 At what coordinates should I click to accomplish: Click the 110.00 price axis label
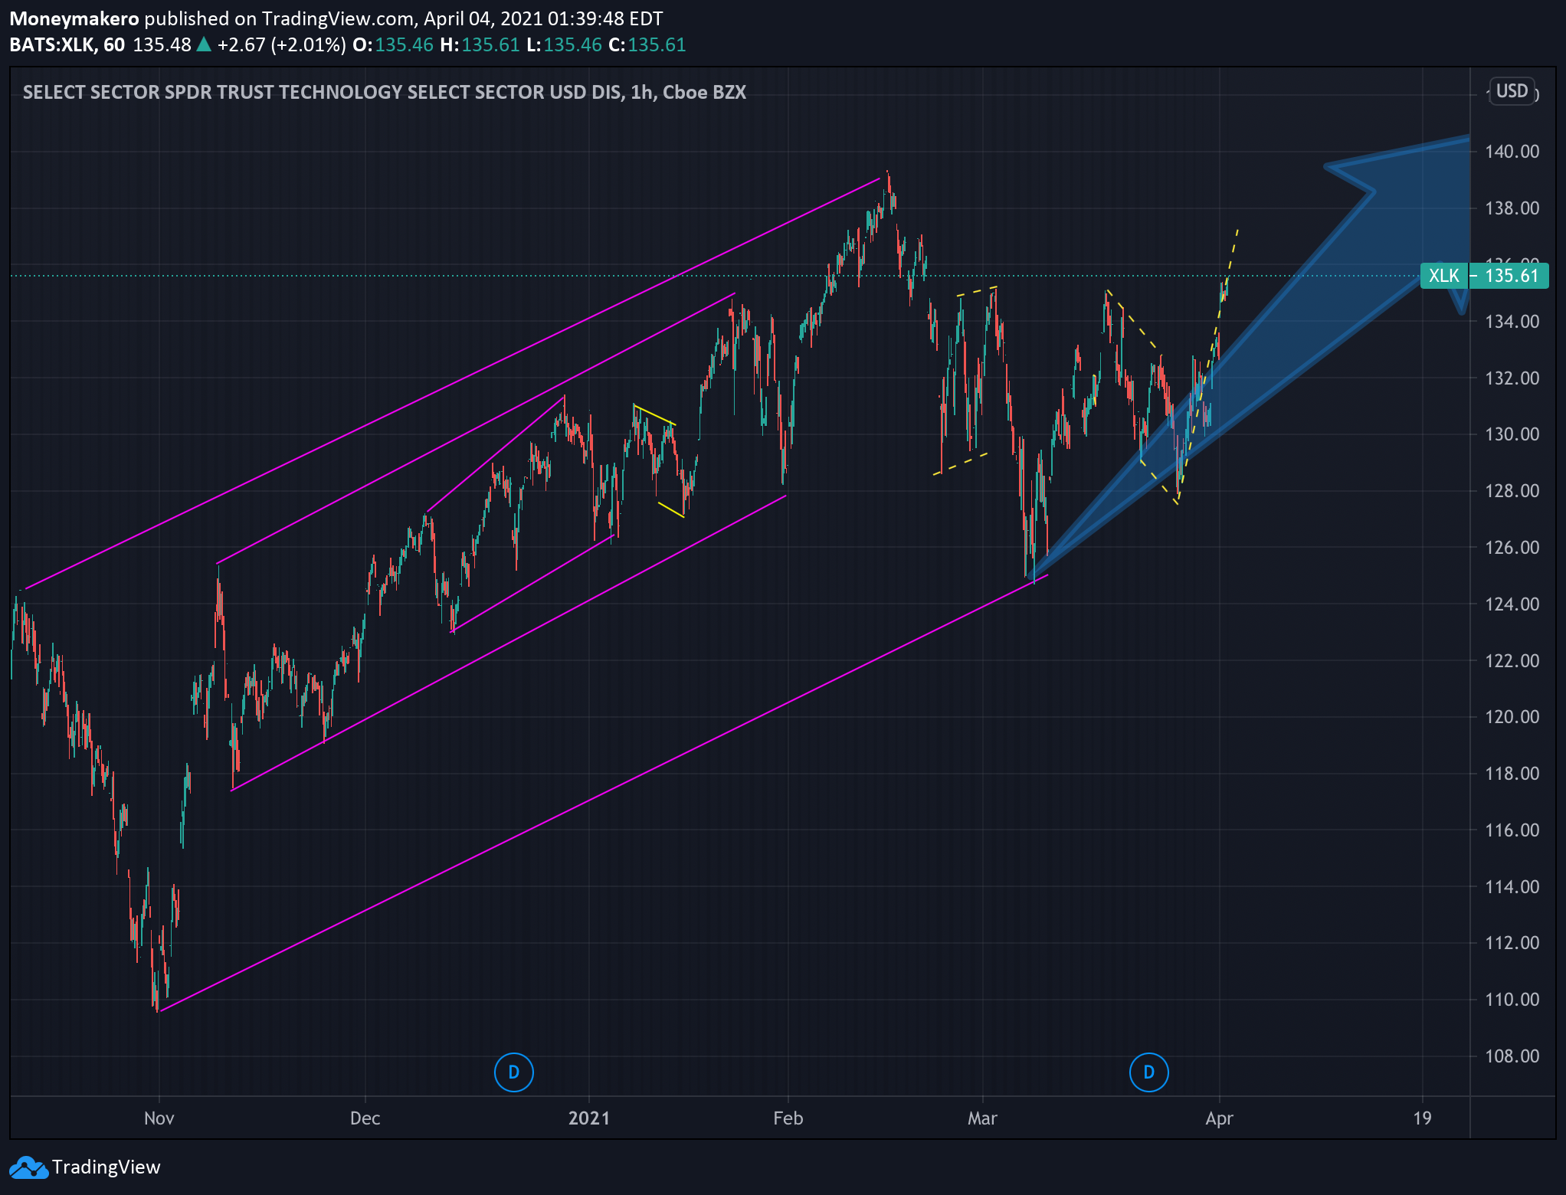tap(1512, 1000)
